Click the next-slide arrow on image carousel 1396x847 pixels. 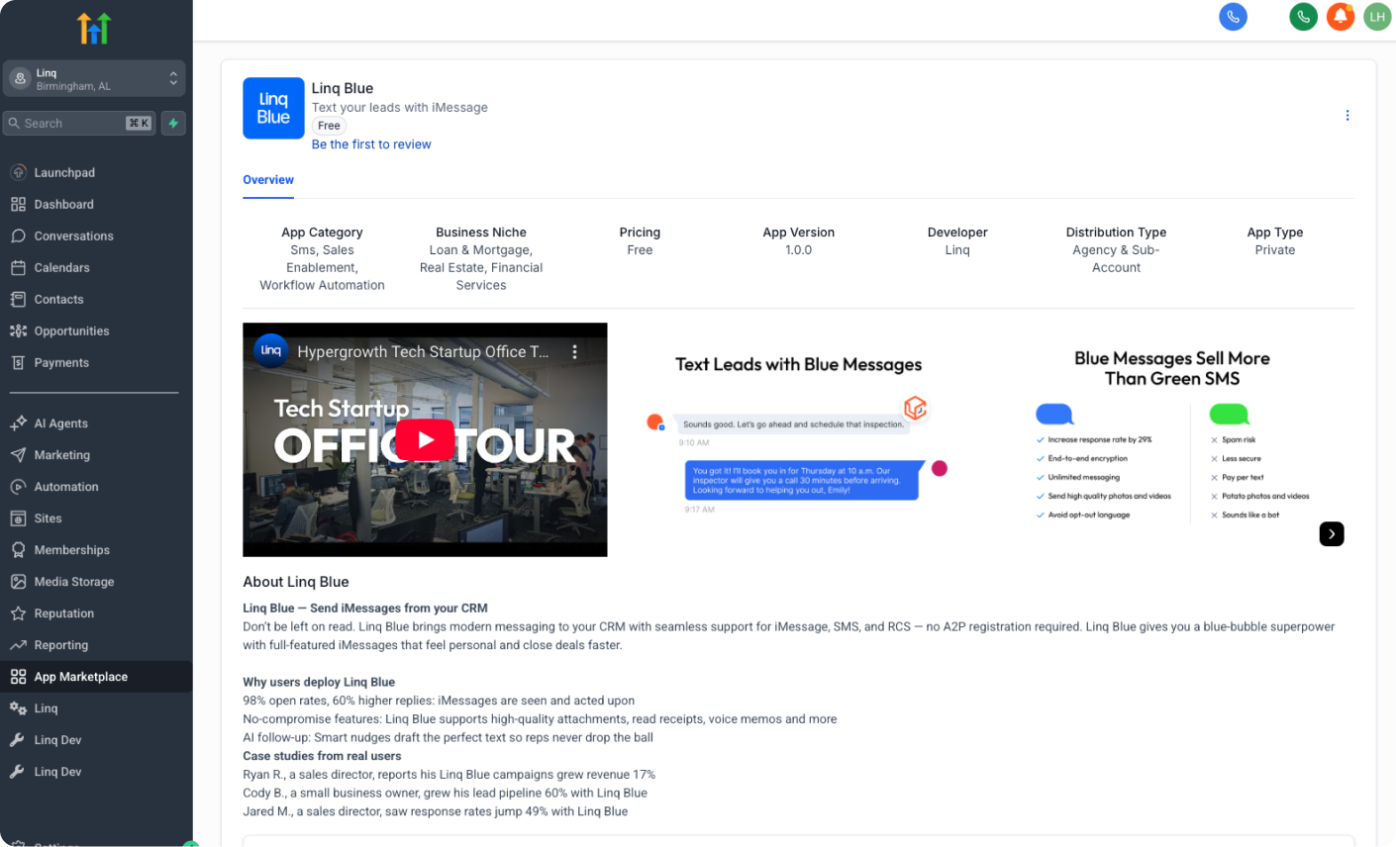pos(1332,534)
